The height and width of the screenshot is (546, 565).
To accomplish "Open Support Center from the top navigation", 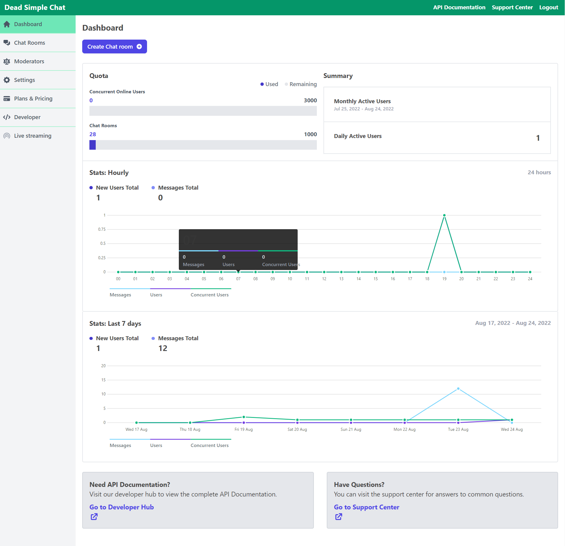I will coord(512,7).
